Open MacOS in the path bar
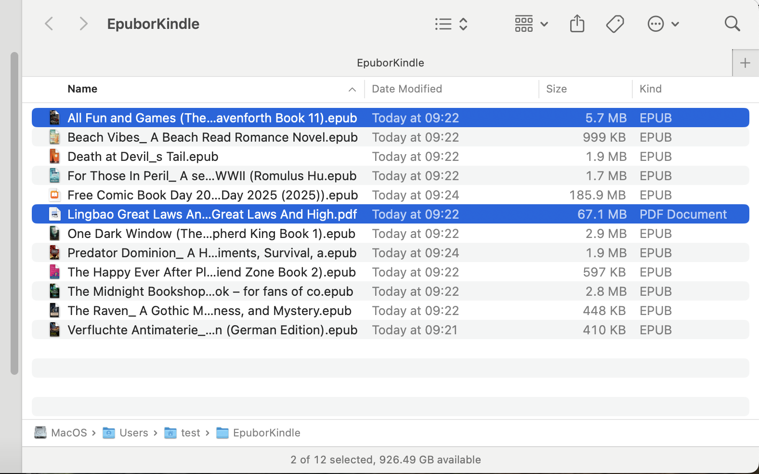 (69, 433)
